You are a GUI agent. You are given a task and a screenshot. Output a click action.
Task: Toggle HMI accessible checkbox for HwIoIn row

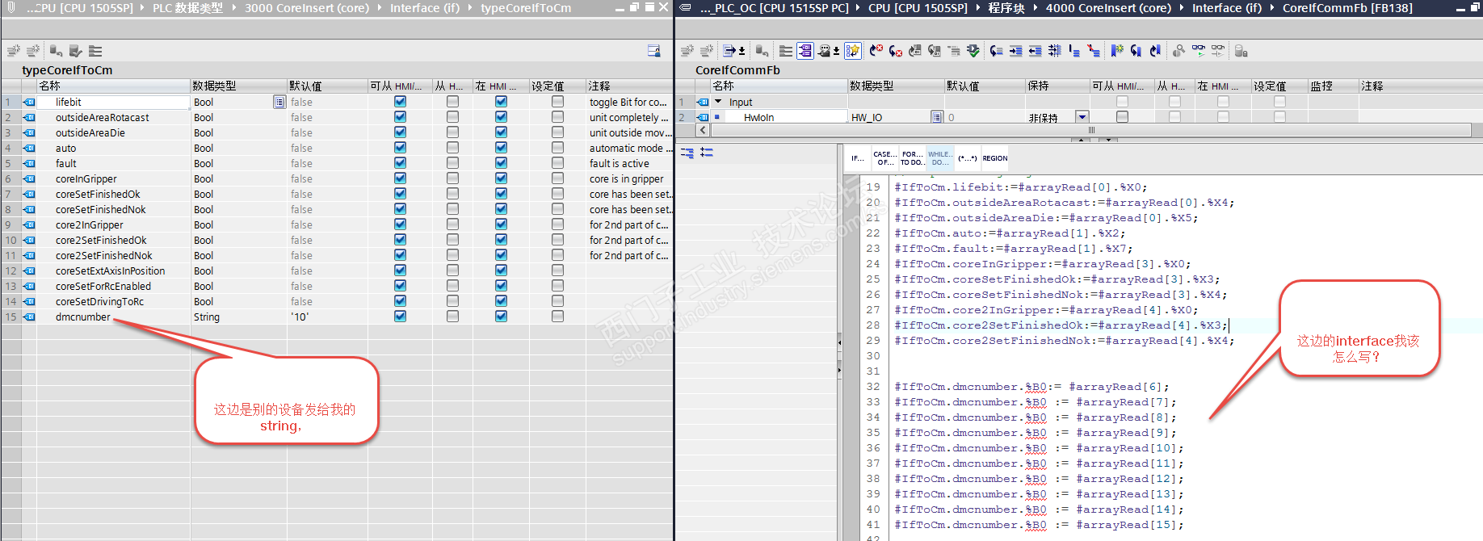1122,117
